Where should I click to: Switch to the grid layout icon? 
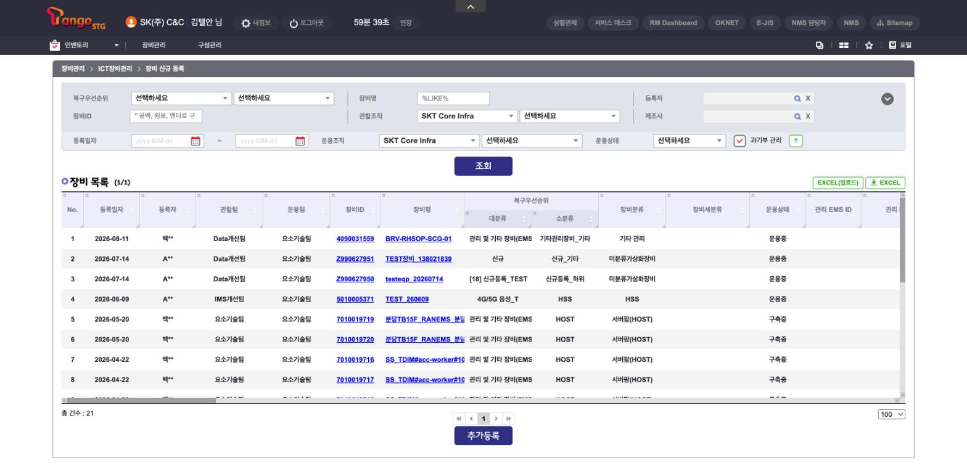[x=843, y=45]
